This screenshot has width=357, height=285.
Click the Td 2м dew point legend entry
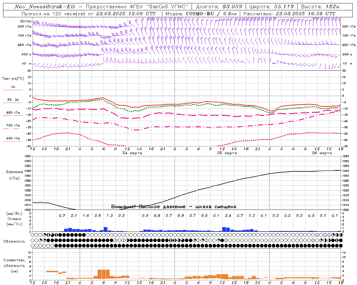pyautogui.click(x=13, y=100)
